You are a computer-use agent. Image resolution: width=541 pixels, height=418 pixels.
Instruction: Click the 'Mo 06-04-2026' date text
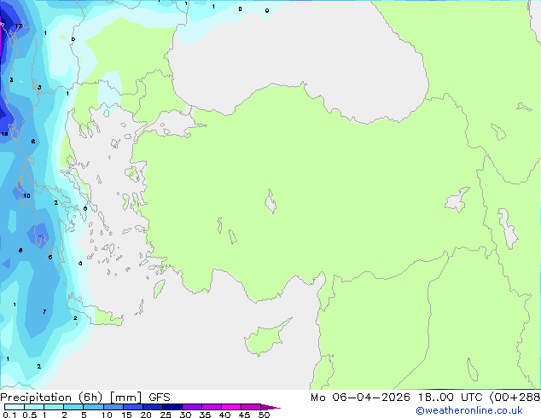click(361, 398)
